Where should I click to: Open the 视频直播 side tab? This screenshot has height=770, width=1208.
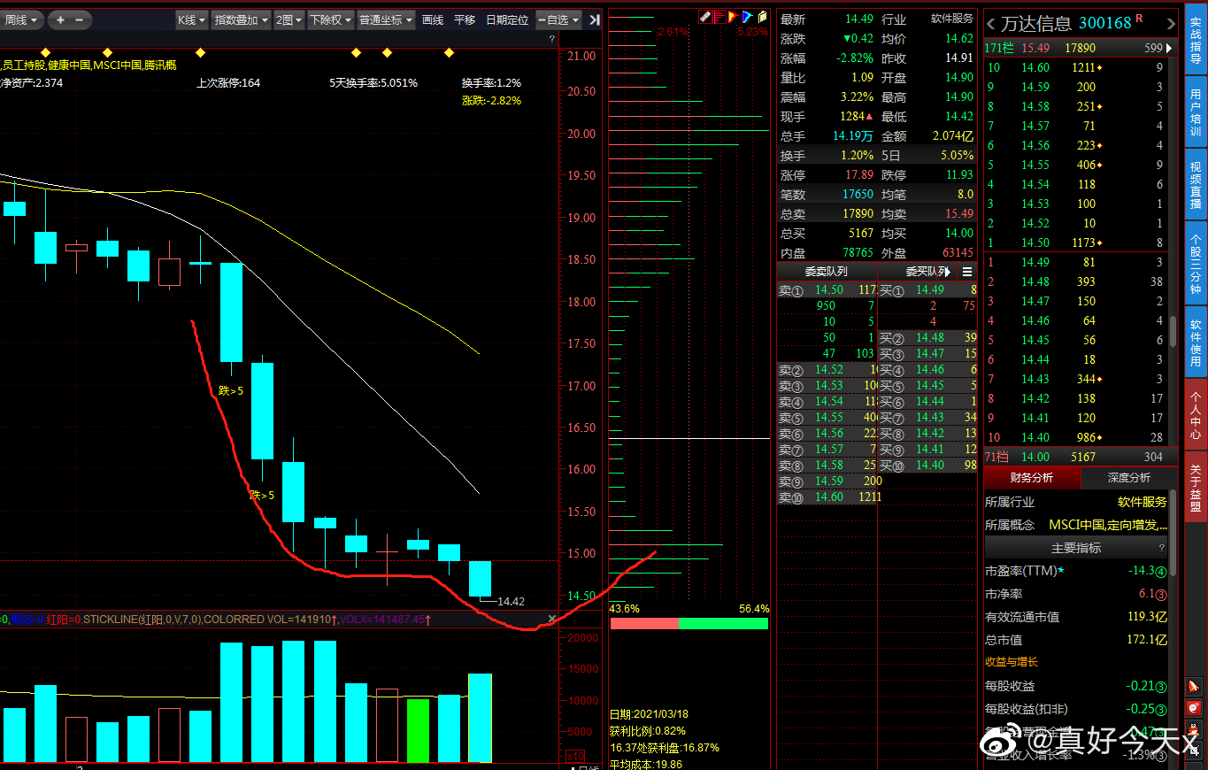(1196, 184)
